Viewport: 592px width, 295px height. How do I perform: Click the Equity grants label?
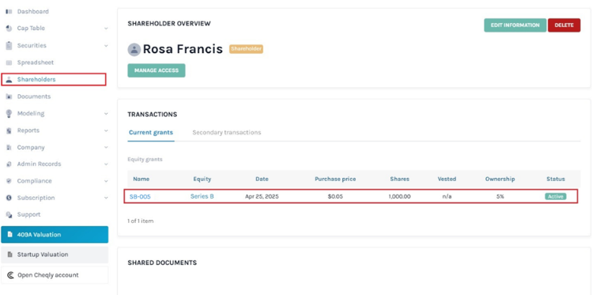tap(145, 160)
